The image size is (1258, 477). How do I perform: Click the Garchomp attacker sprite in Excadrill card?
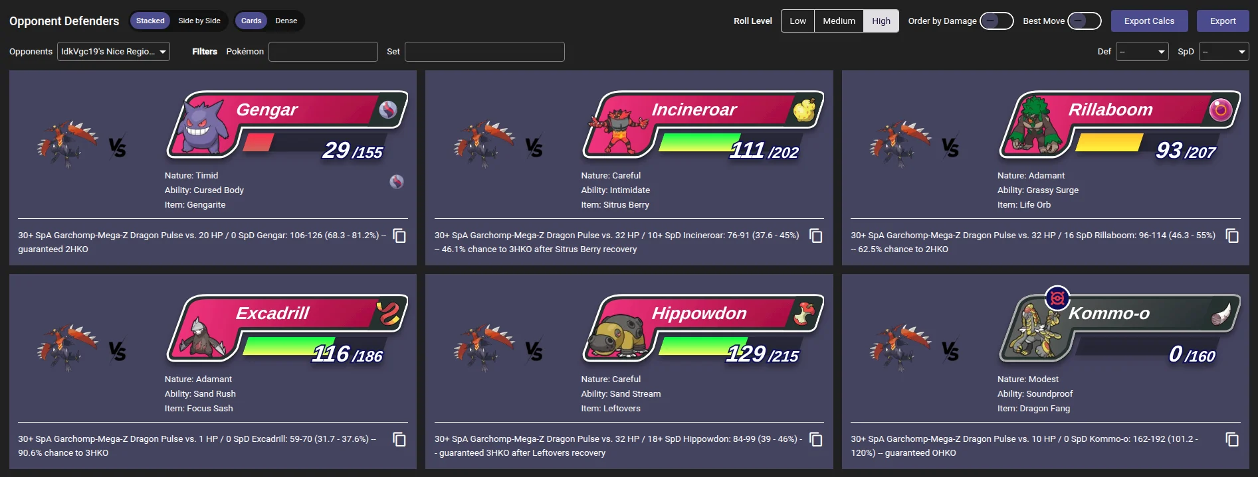pos(68,347)
